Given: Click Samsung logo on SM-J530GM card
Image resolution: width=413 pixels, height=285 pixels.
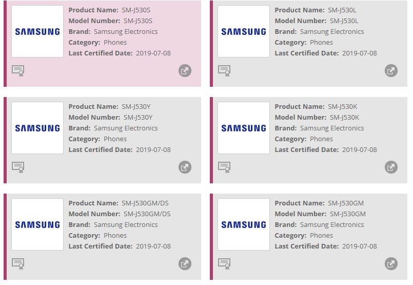Looking at the screenshot, I should coord(244,224).
